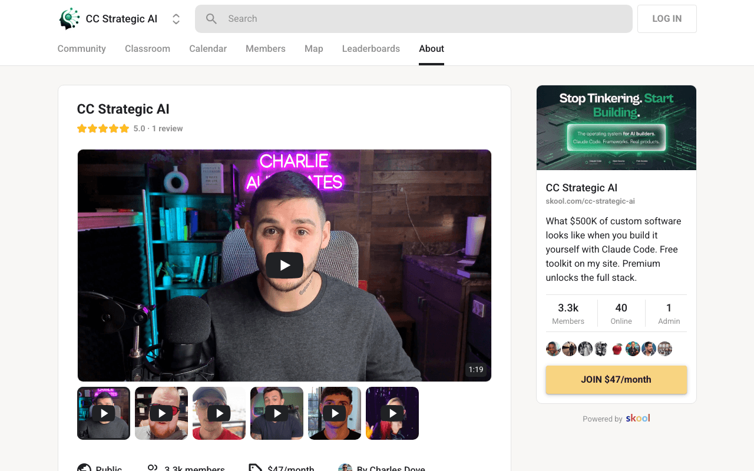Open the Members tab
754x471 pixels.
point(266,49)
